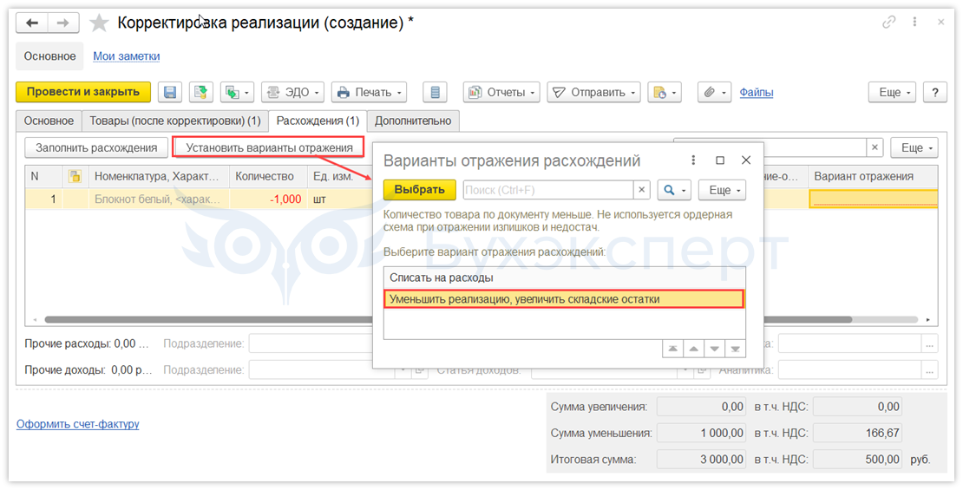The height and width of the screenshot is (490, 963).
Task: Copy the link using the chain icon
Action: [888, 23]
